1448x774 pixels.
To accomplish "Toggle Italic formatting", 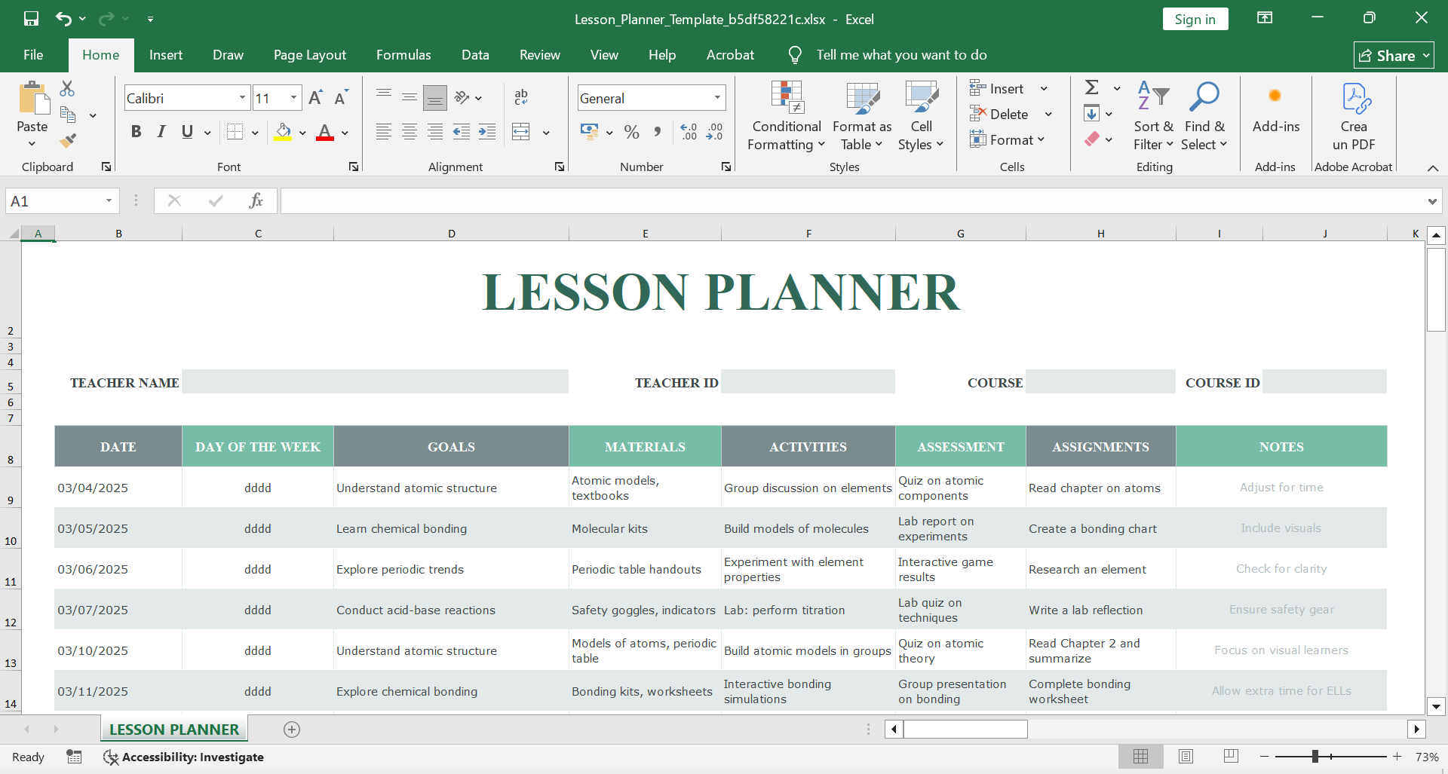I will pos(161,132).
